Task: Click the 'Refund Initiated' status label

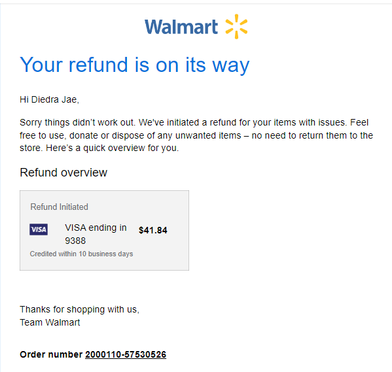Action: pyautogui.click(x=60, y=207)
